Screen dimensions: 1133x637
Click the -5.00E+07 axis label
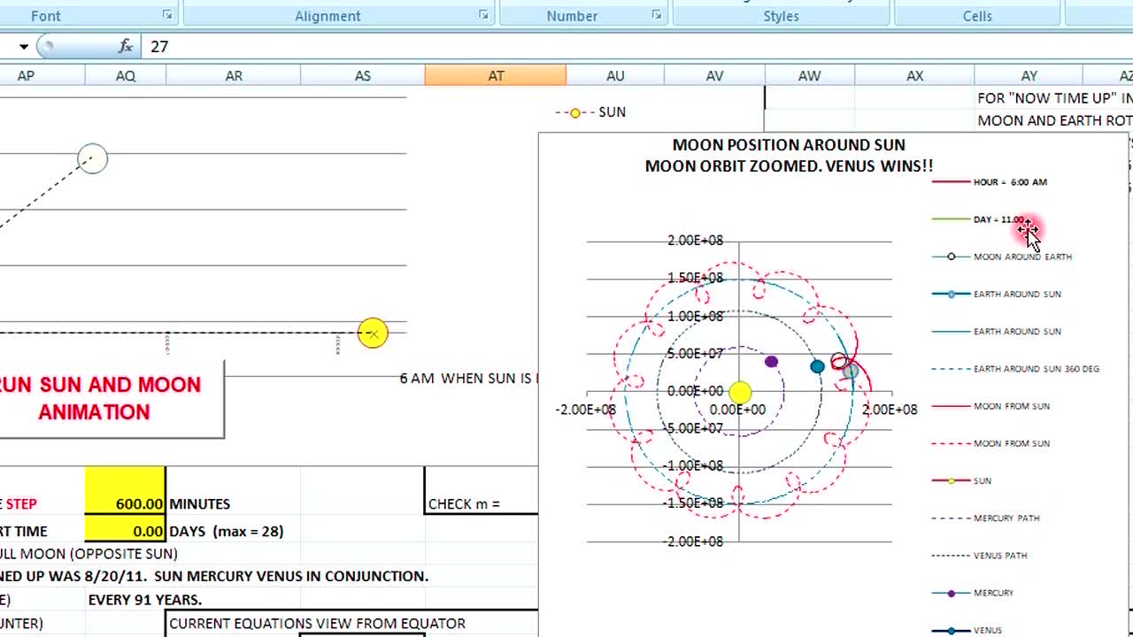click(693, 428)
